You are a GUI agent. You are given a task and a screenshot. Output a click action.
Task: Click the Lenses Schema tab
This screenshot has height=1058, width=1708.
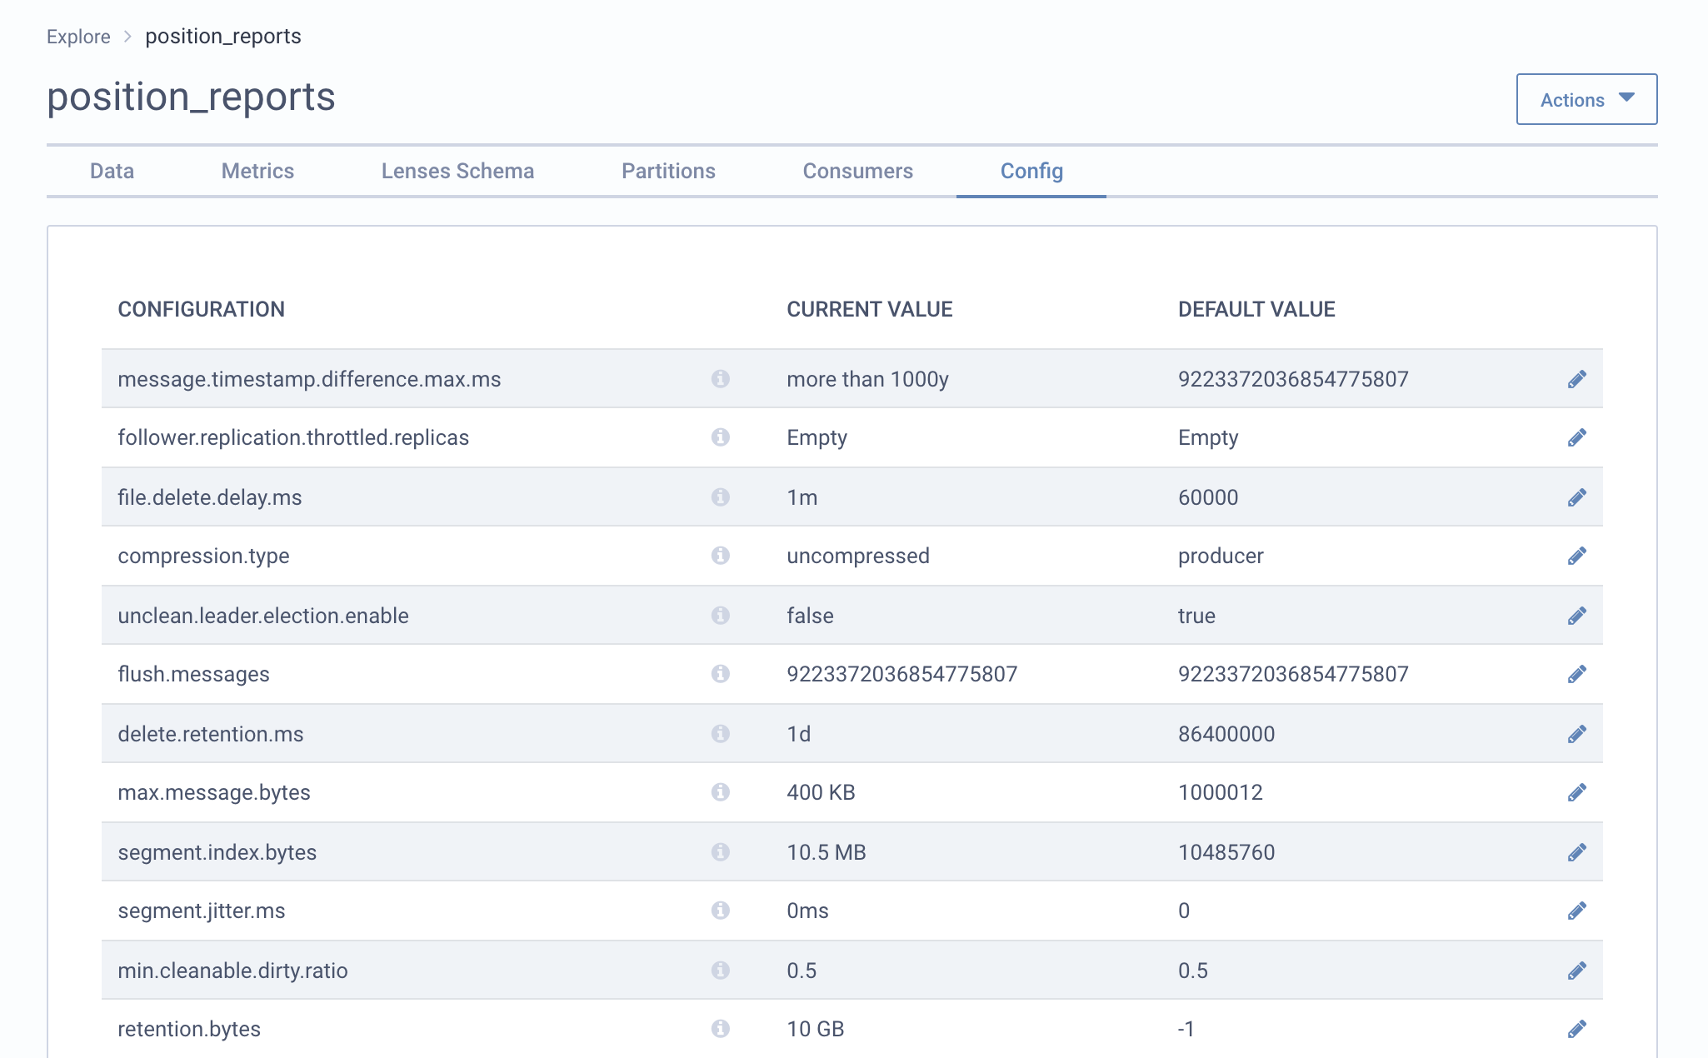457,171
